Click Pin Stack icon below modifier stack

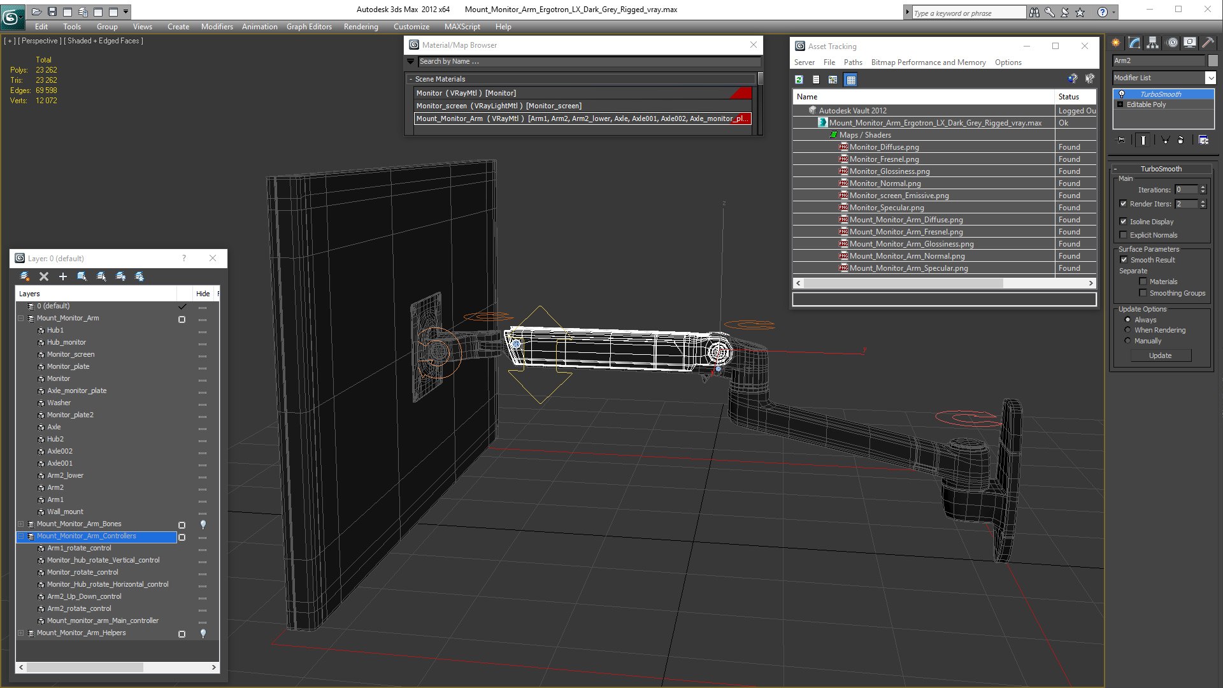(x=1121, y=140)
